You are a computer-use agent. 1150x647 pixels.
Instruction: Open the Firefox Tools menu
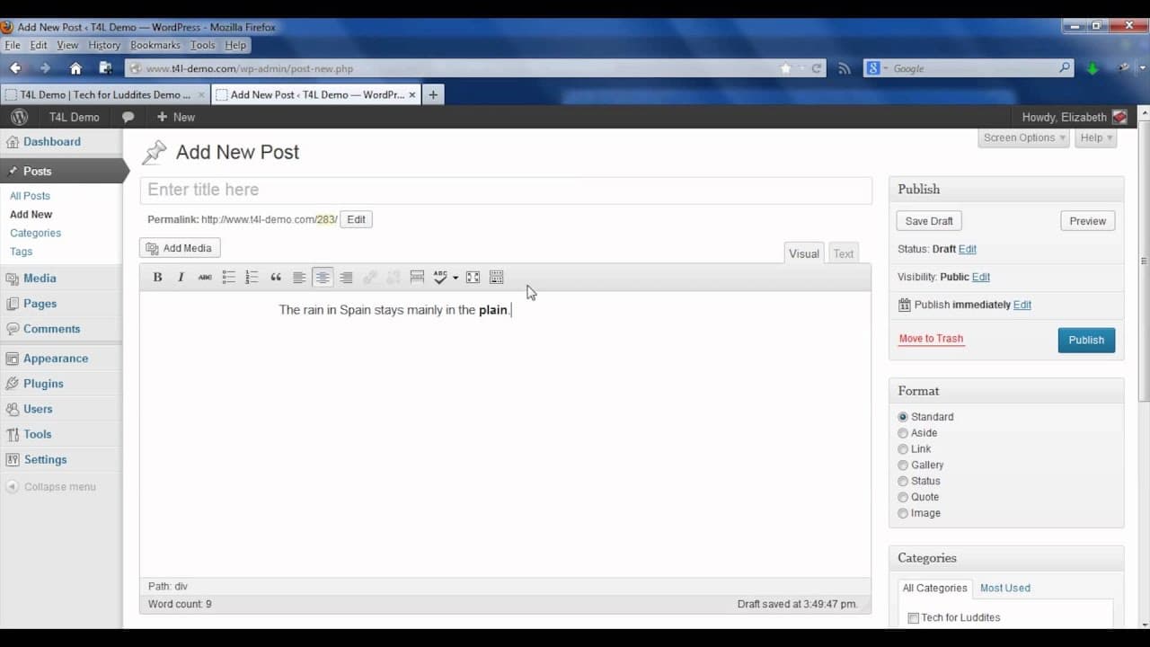[203, 45]
